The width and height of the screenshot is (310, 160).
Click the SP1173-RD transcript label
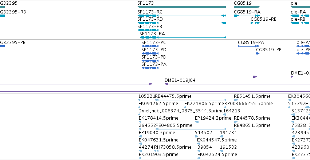[x=150, y=19]
